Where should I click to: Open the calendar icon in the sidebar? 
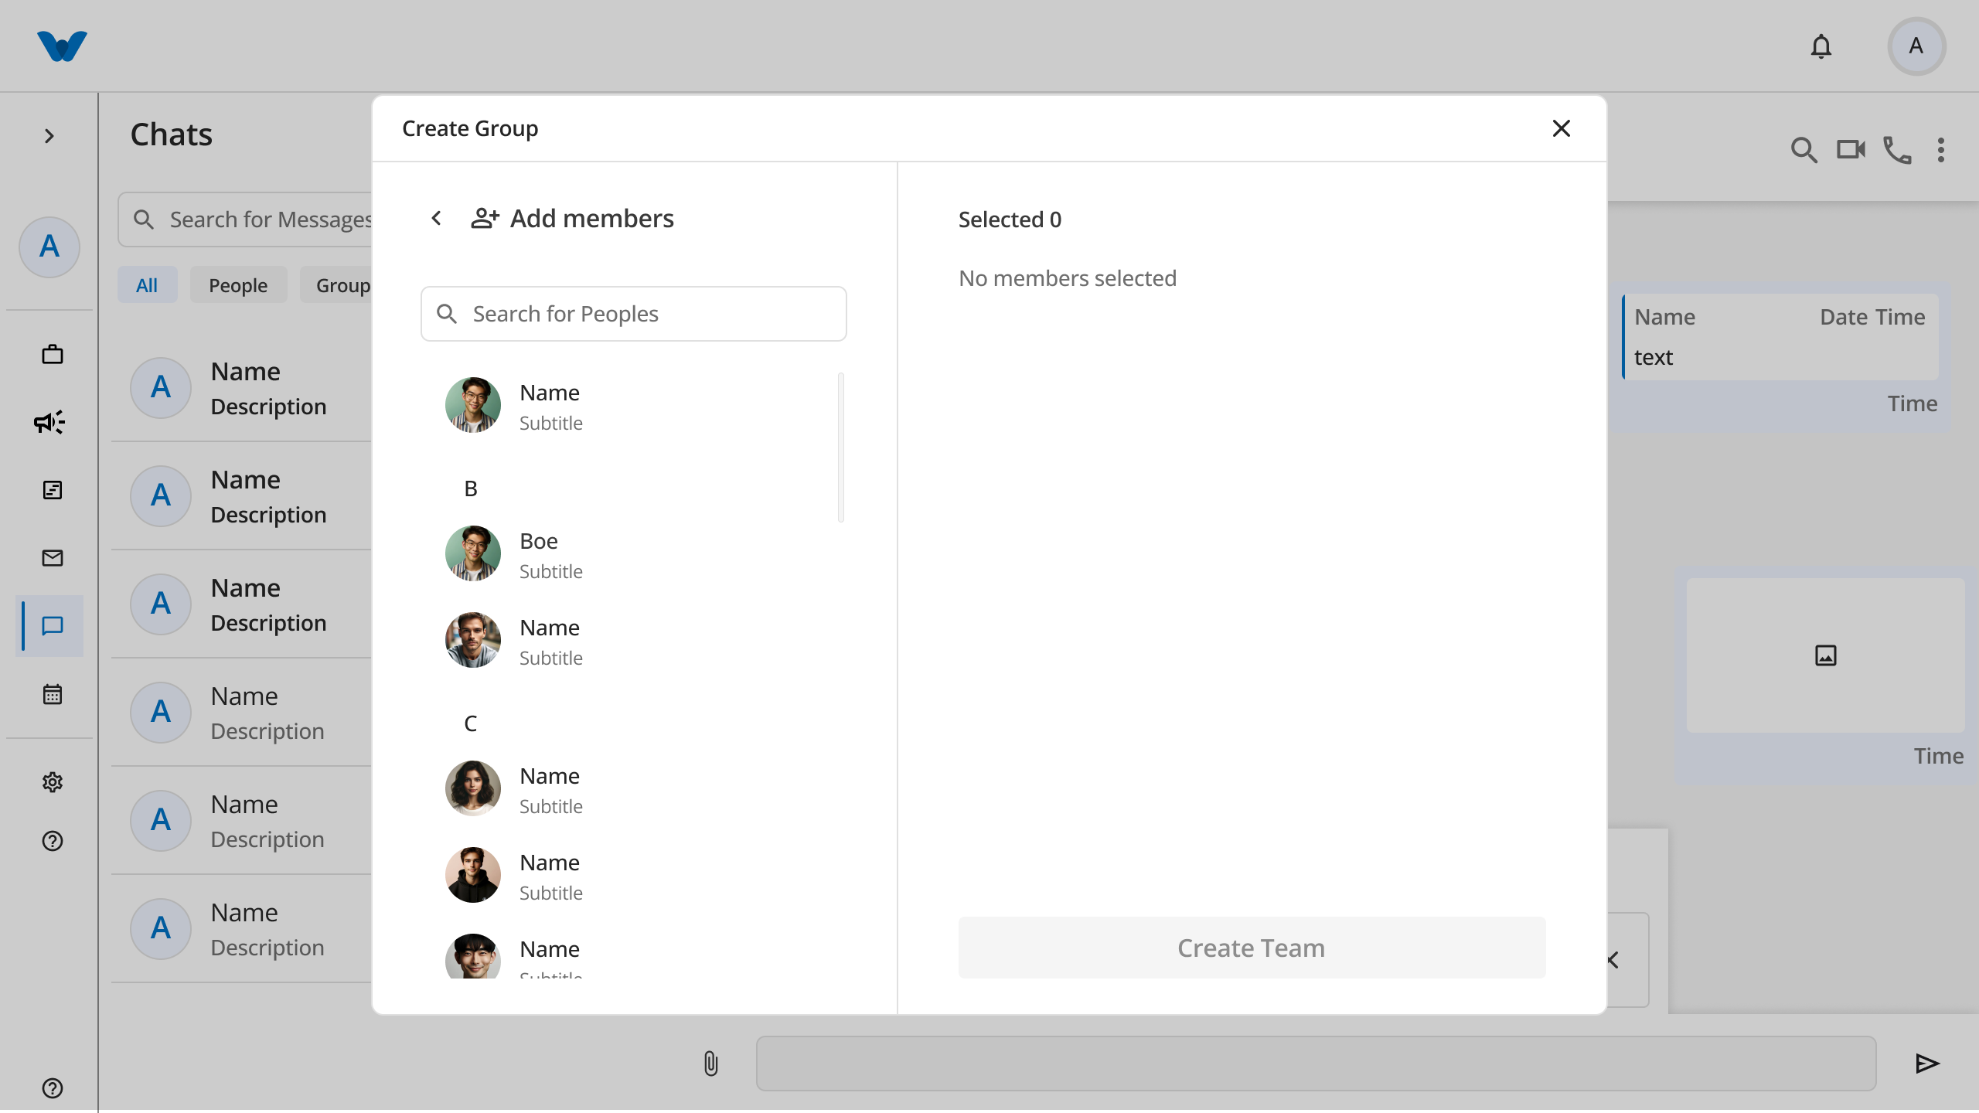tap(53, 694)
